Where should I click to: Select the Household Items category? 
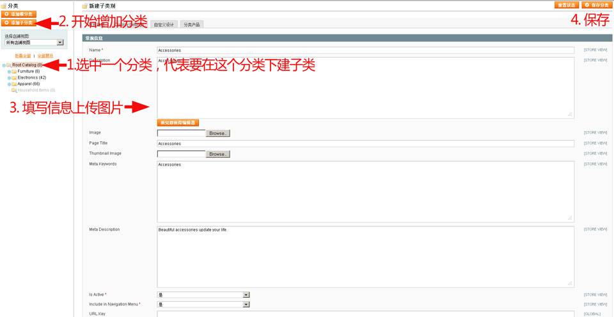pos(36,90)
